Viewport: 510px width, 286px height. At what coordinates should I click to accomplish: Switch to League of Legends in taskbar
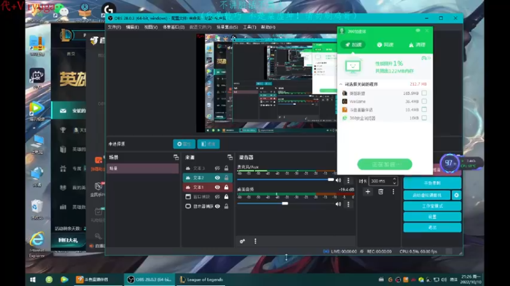click(x=201, y=280)
